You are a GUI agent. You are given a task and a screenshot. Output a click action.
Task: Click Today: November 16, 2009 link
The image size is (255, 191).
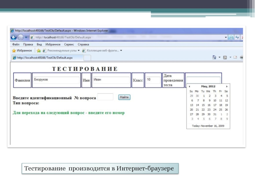pyautogui.click(x=208, y=125)
